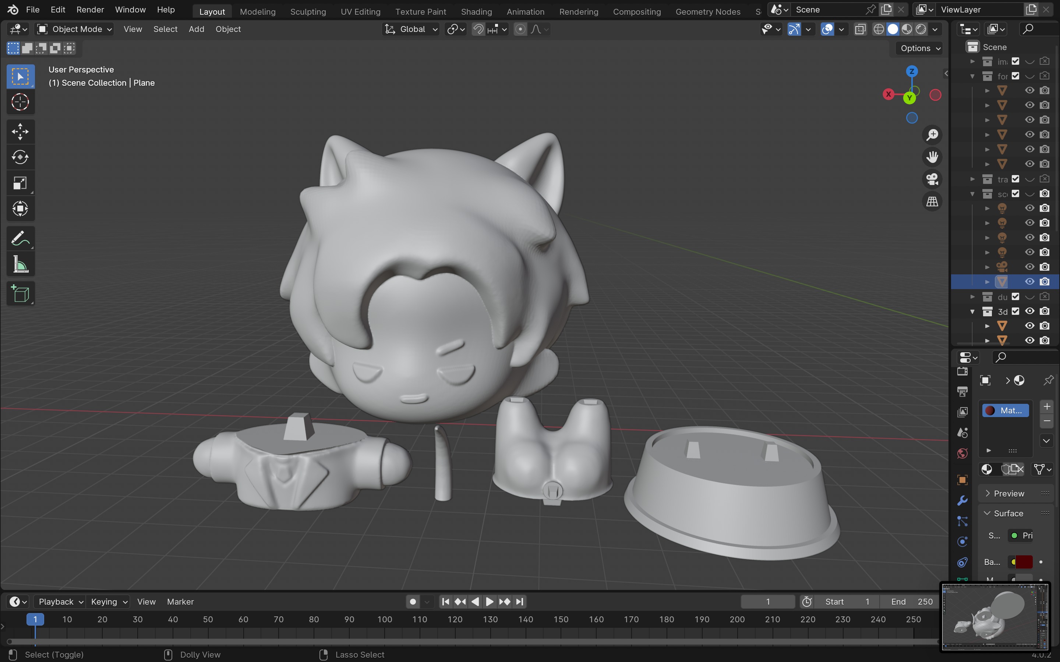Activate the Transform tool
Image resolution: width=1060 pixels, height=662 pixels.
point(20,209)
